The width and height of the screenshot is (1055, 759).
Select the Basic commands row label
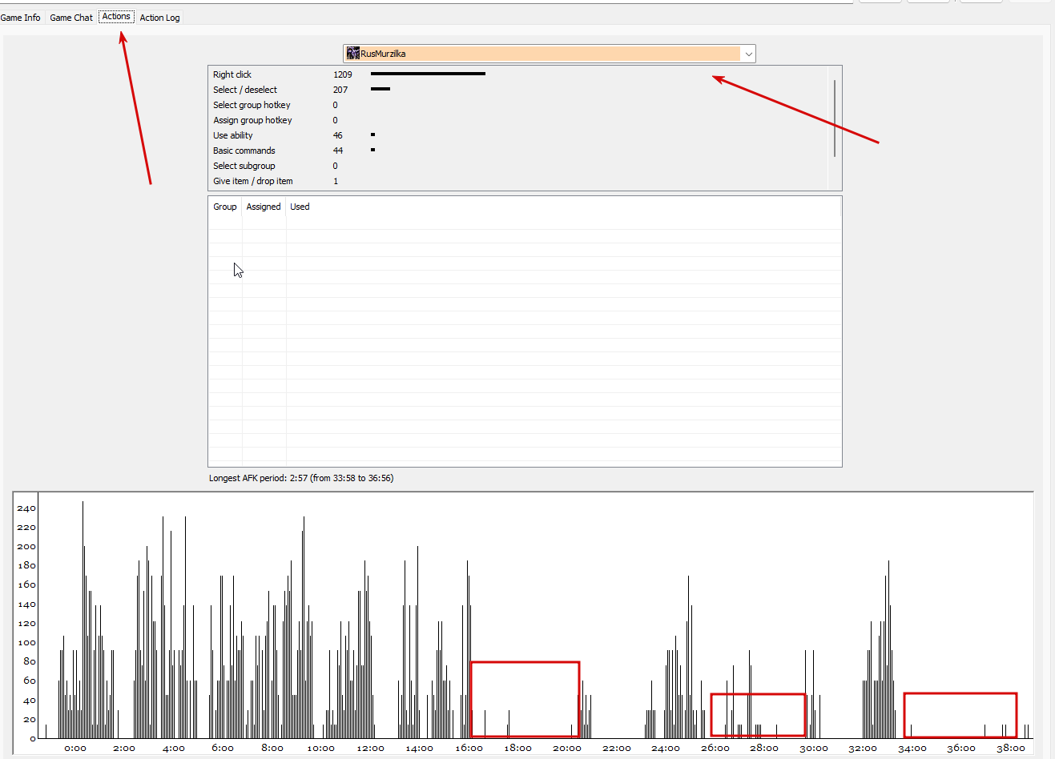pos(244,151)
